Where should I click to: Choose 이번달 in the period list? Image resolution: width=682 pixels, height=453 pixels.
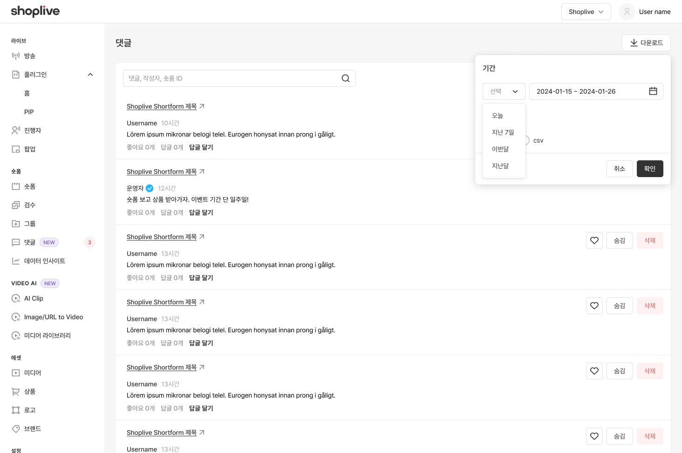click(x=504, y=149)
